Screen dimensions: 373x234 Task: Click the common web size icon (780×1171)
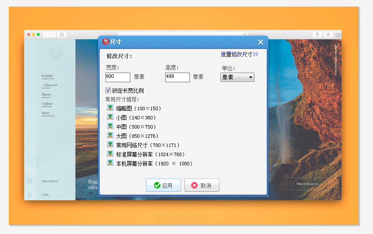(110, 144)
